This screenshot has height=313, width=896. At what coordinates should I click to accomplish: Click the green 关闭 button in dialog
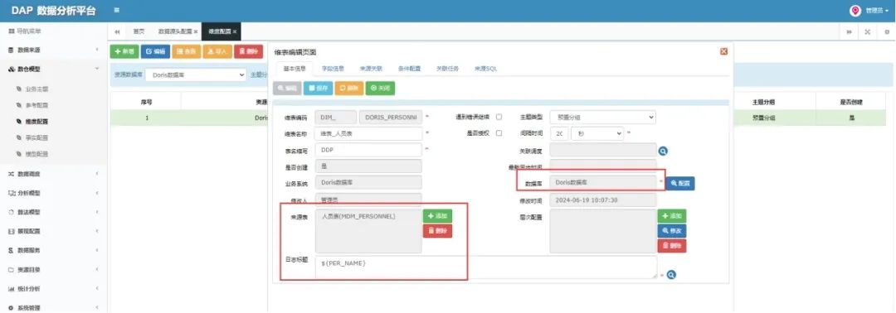point(380,89)
